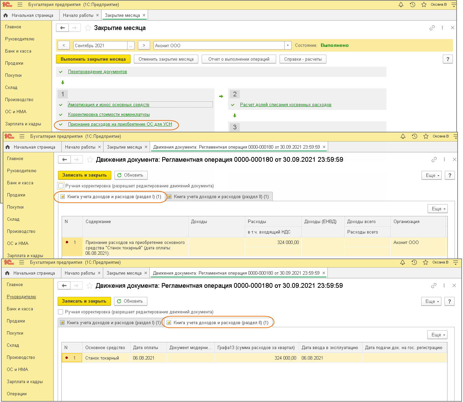Select 324 000,00 expenses cell in middle table
Image resolution: width=463 pixels, height=402 pixels.
click(273, 242)
